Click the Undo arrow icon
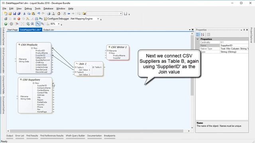Image resolution: width=255 pixels, height=143 pixels. click(39, 14)
